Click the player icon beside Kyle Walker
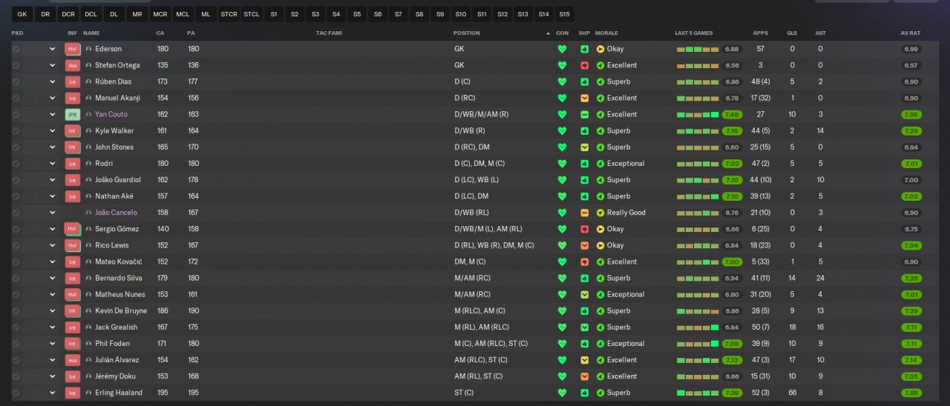This screenshot has height=406, width=950. 89,130
